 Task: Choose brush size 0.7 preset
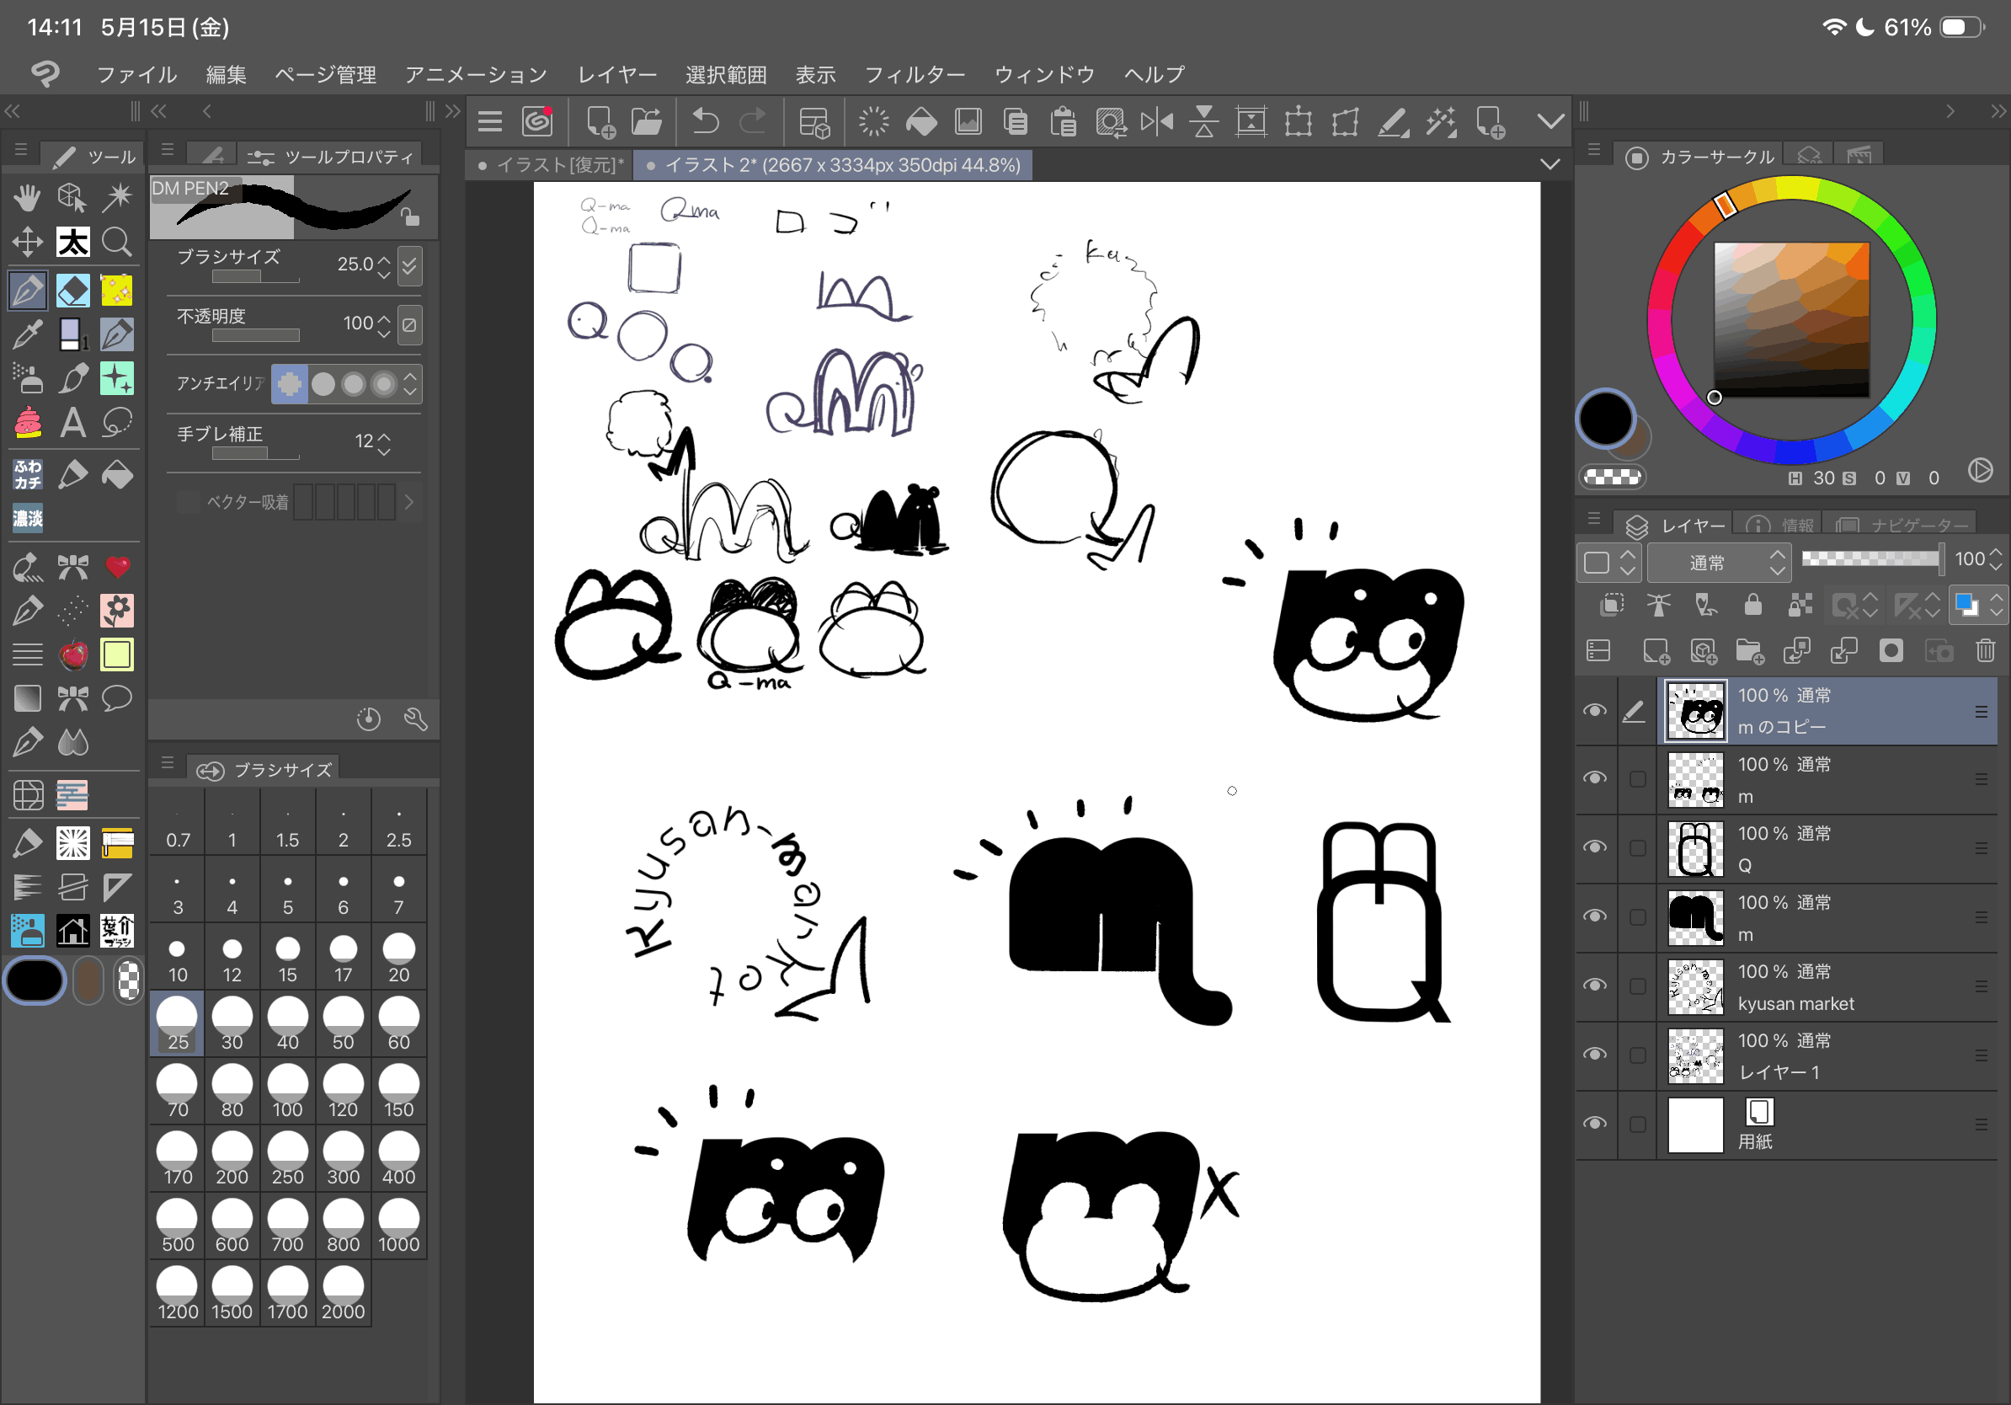coord(178,820)
